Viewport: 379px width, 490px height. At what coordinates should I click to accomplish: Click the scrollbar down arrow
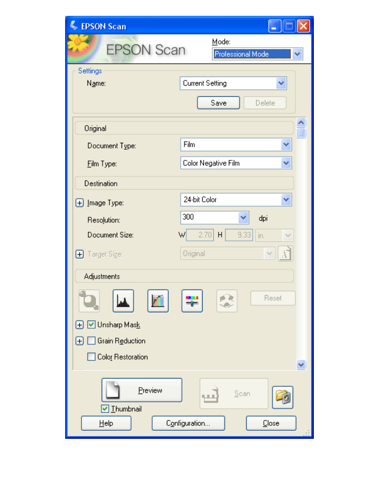click(x=301, y=365)
